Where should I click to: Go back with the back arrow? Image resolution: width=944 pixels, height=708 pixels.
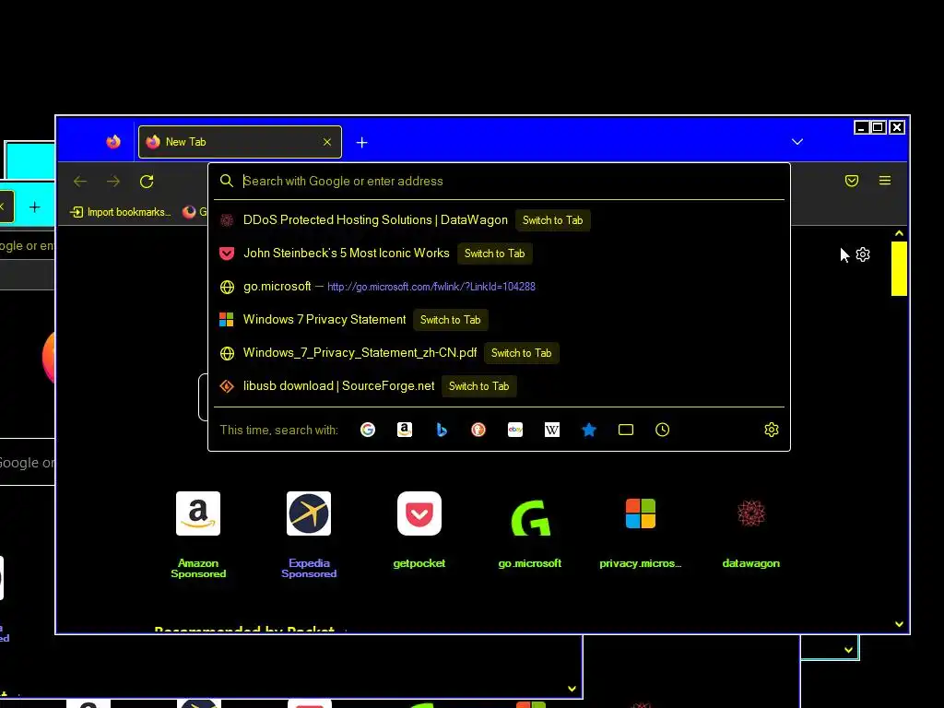[x=80, y=182]
